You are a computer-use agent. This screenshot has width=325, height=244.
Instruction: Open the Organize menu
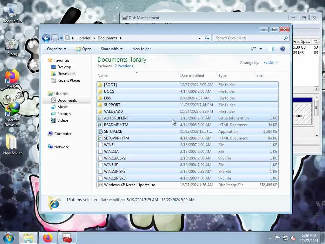coord(56,49)
